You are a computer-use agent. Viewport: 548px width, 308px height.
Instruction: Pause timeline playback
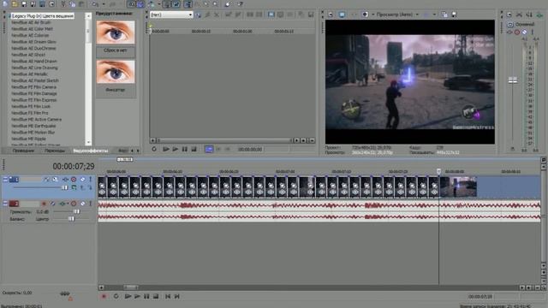(146, 296)
